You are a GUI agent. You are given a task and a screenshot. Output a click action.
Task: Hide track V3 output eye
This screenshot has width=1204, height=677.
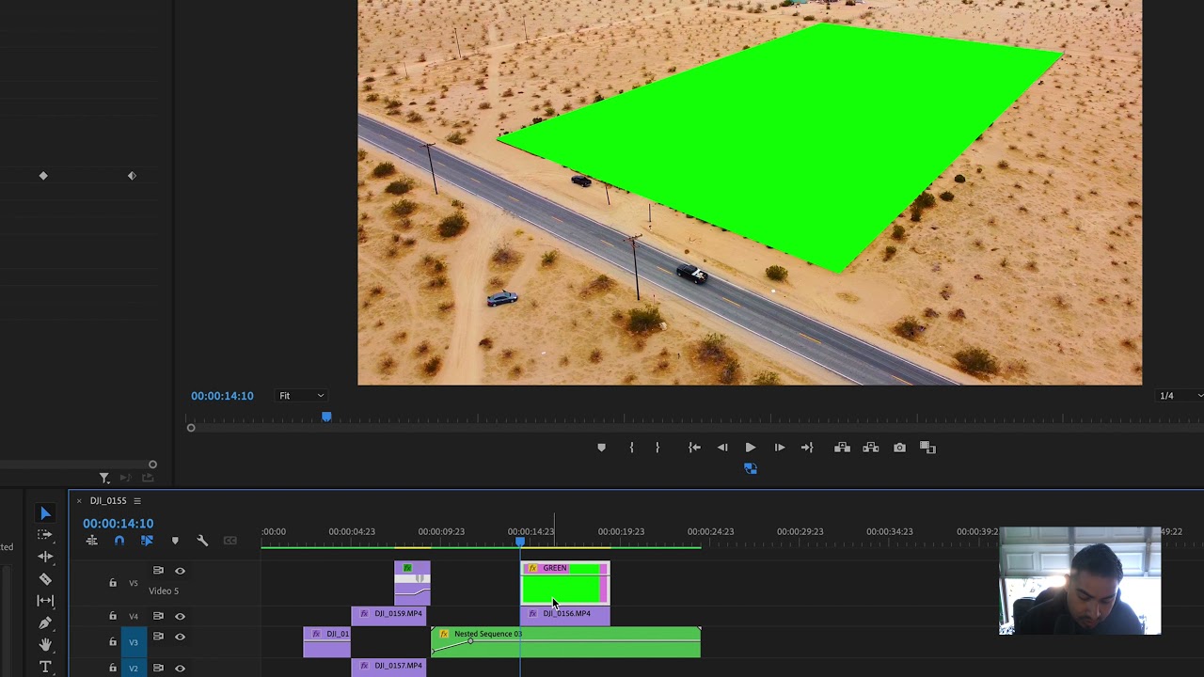pos(180,637)
